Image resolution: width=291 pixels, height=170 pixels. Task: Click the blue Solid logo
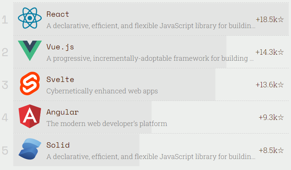coord(30,149)
